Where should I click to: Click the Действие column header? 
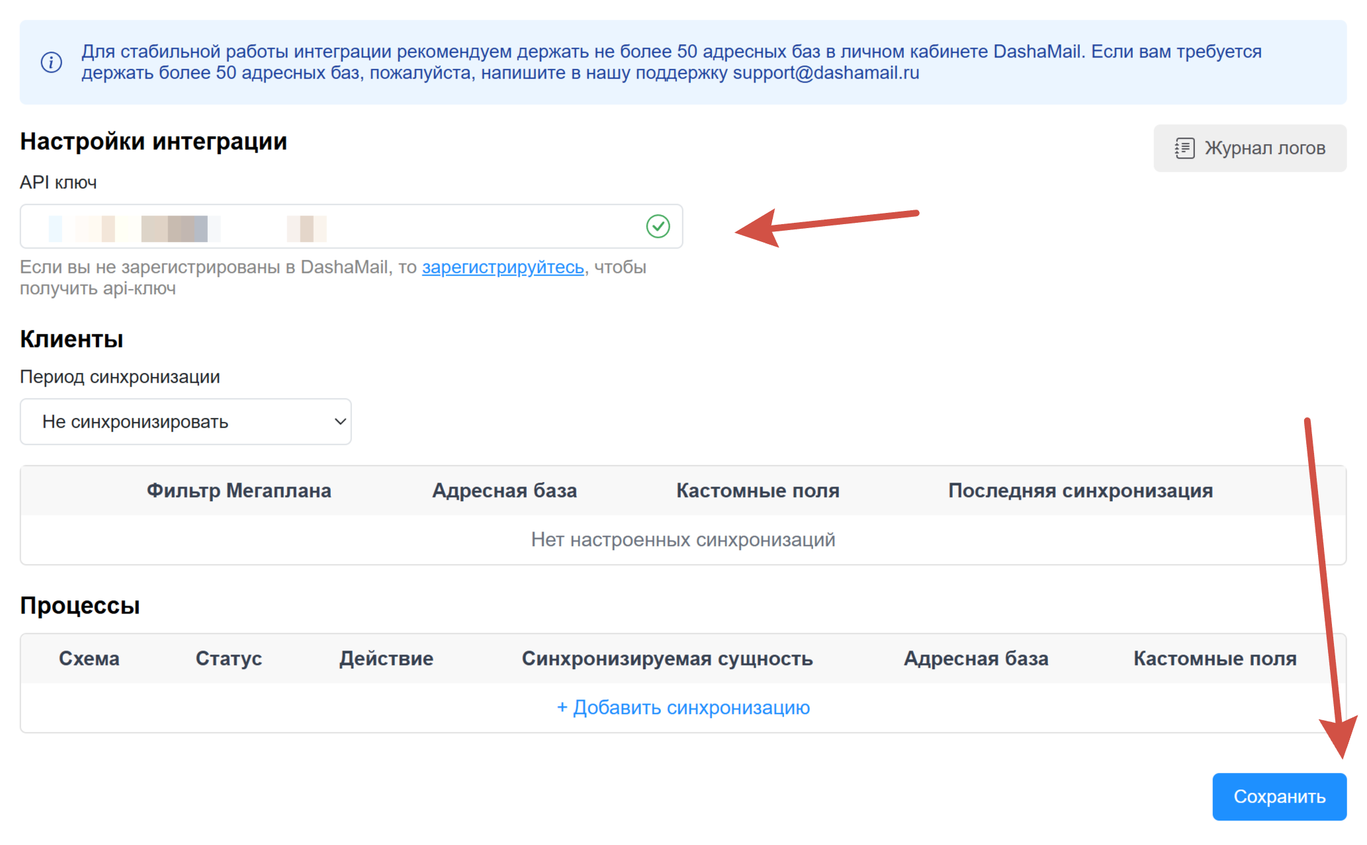coord(386,659)
